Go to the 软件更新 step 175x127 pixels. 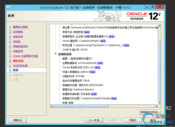[18, 32]
